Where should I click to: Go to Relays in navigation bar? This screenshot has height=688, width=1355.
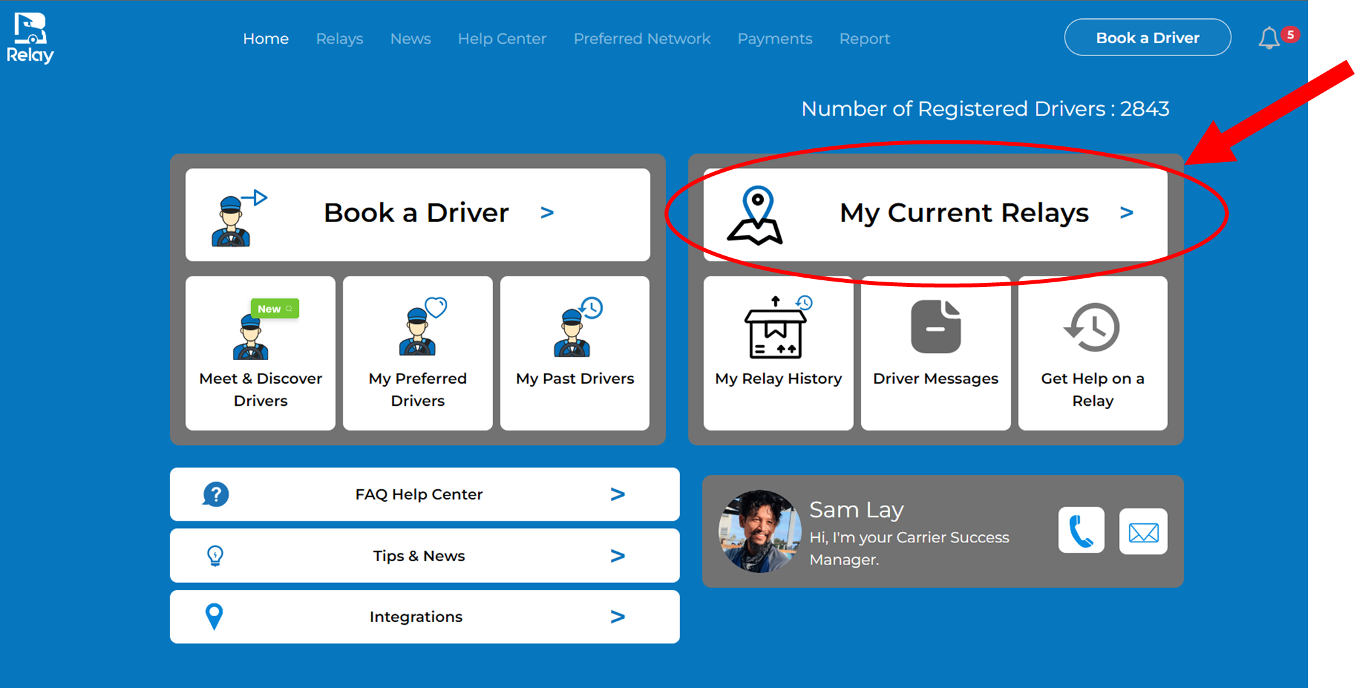339,39
